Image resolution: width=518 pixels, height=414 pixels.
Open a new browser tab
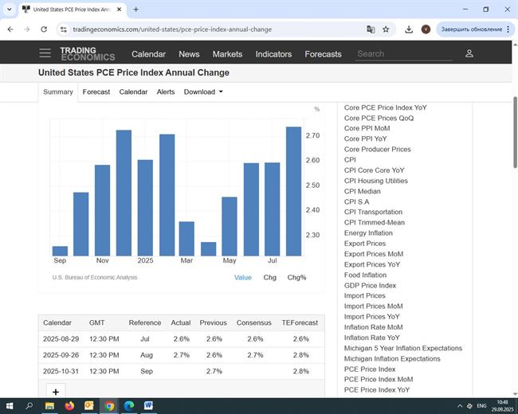point(135,10)
